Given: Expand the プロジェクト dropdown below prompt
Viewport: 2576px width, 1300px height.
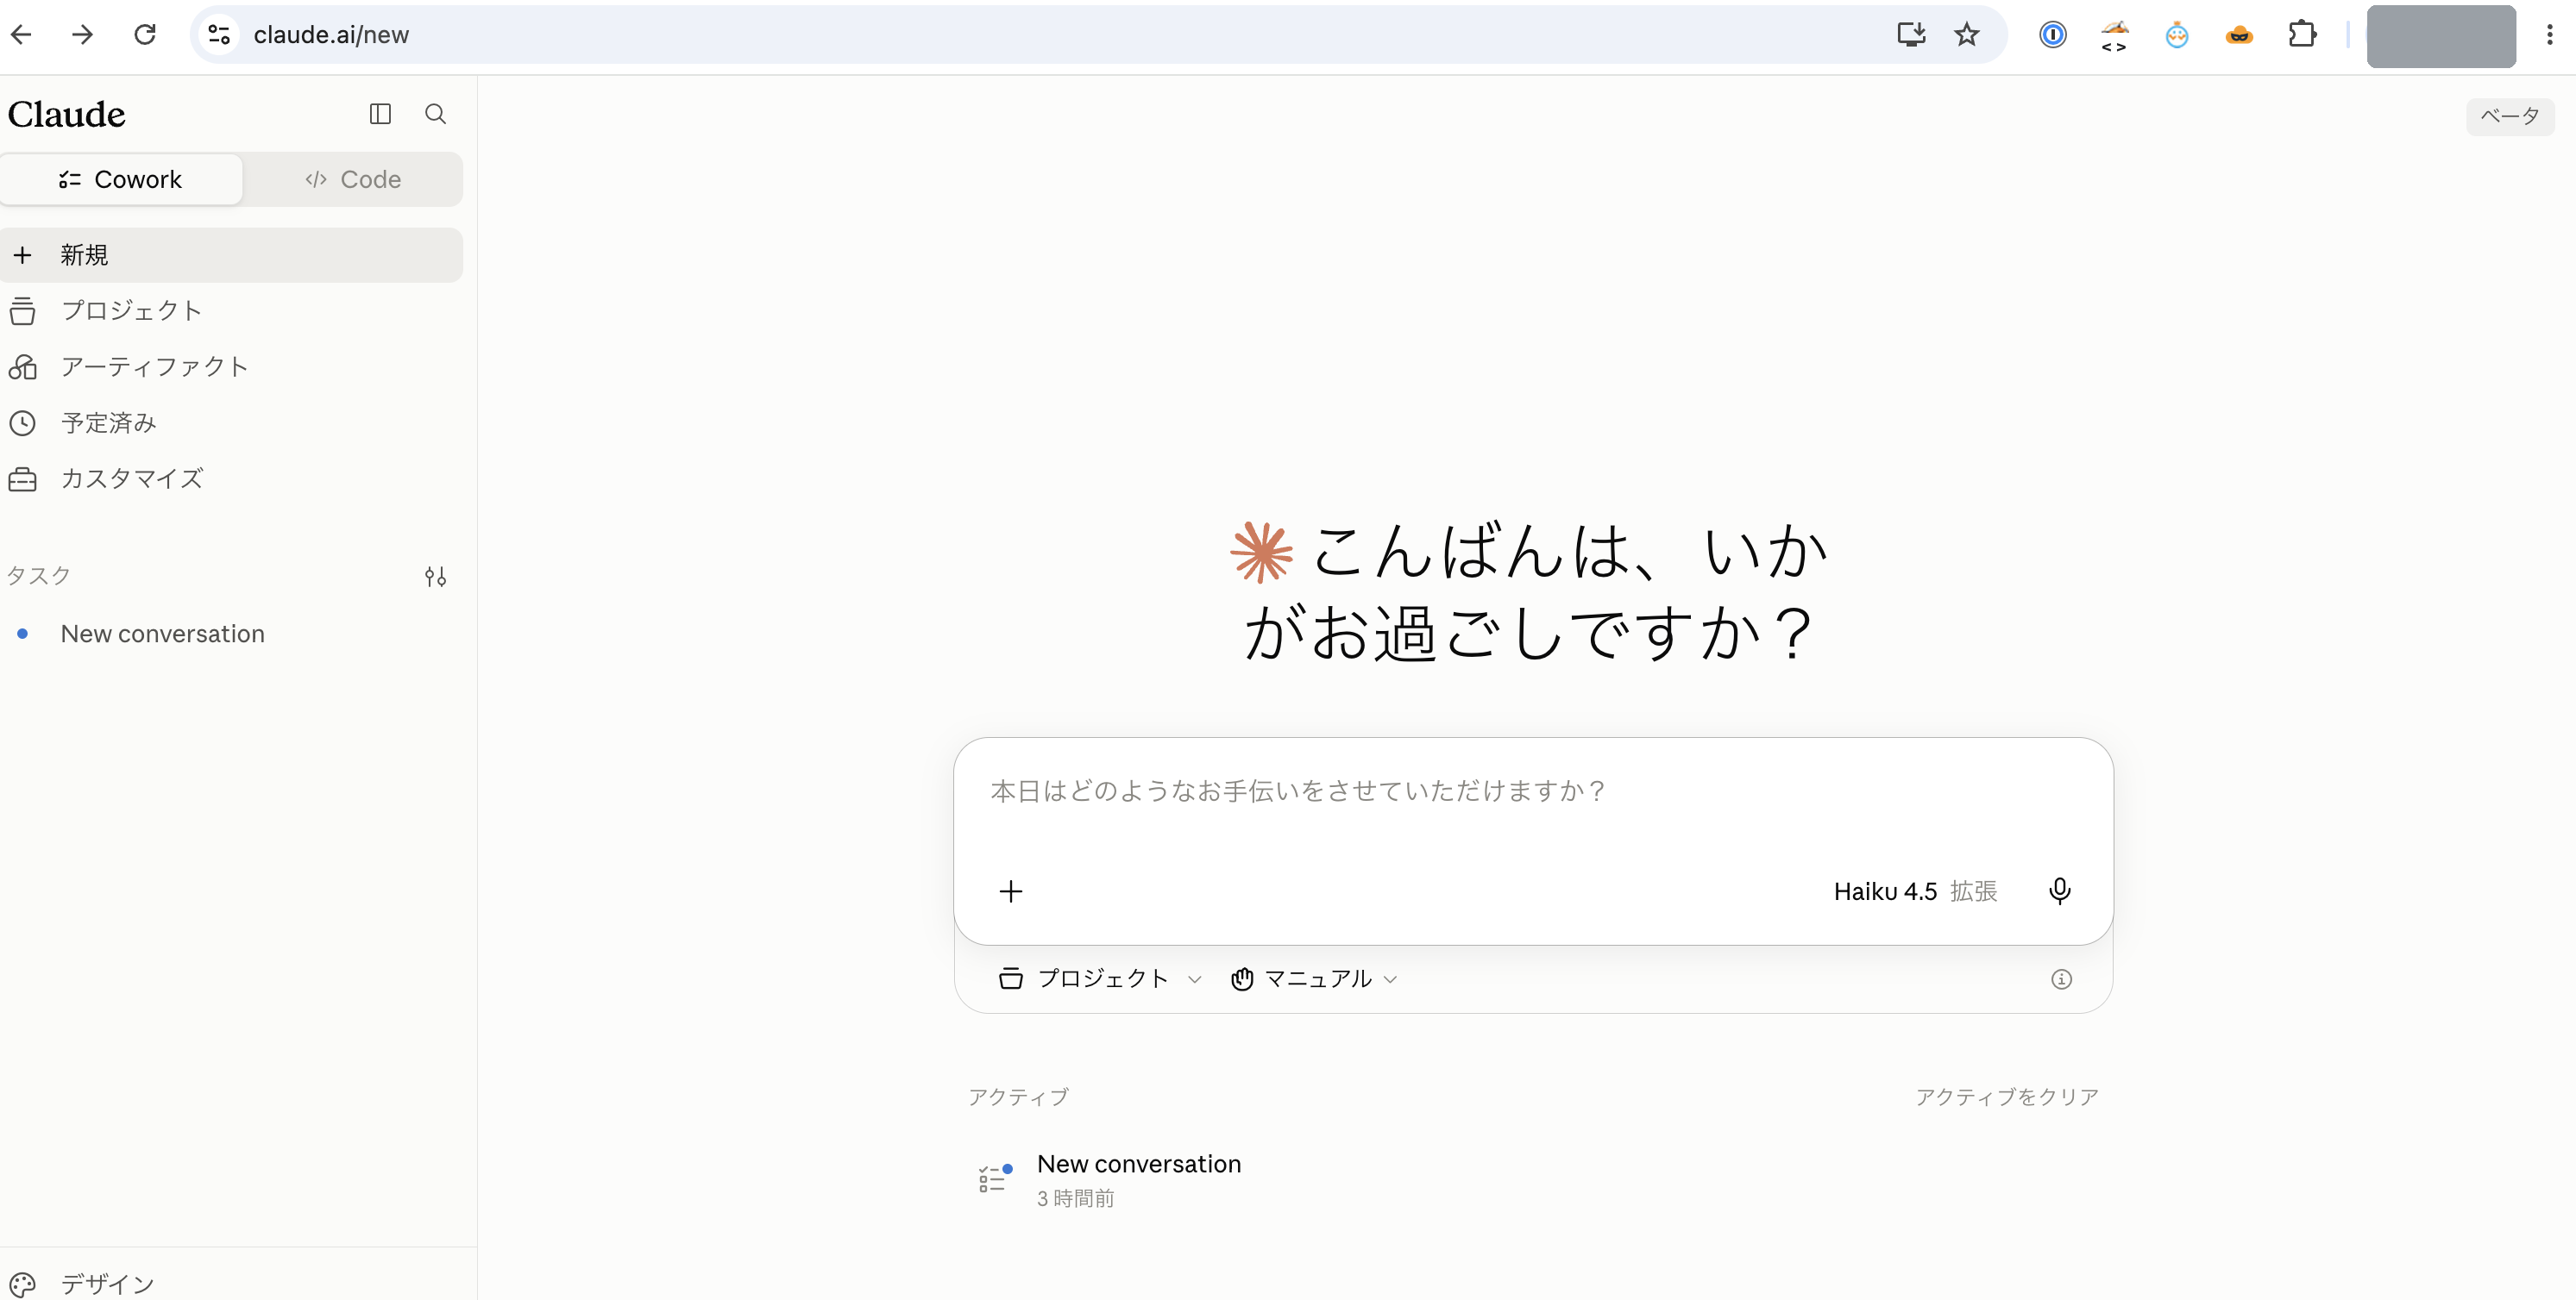Looking at the screenshot, I should click(x=1100, y=979).
